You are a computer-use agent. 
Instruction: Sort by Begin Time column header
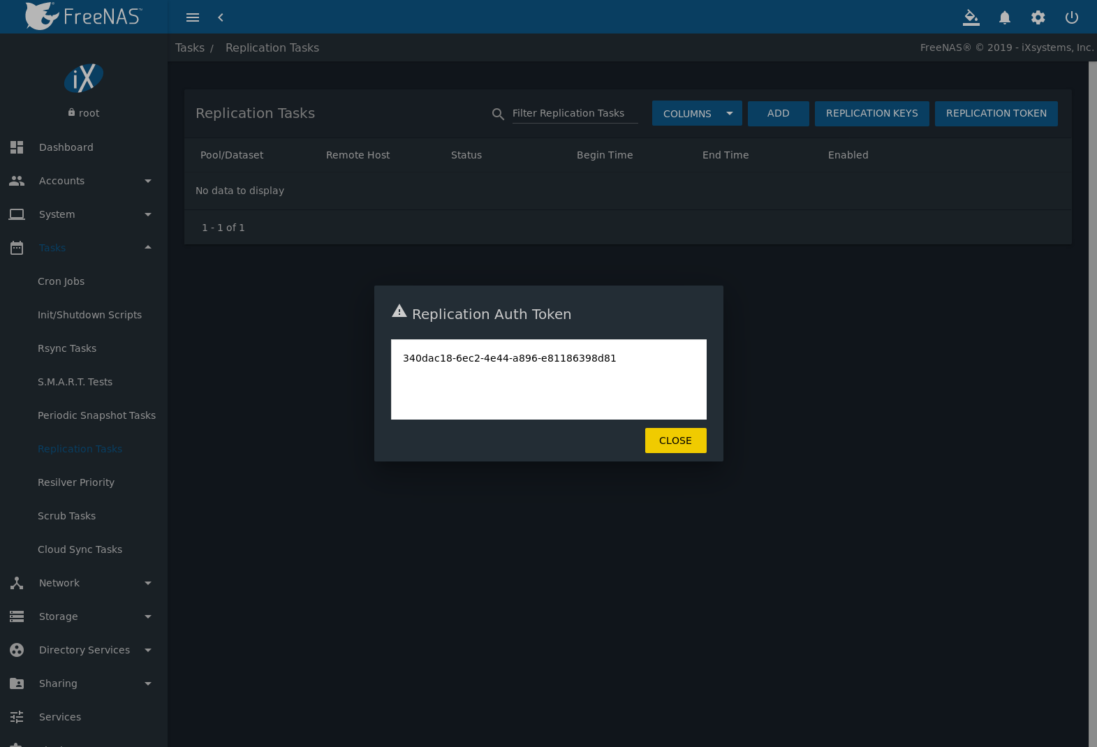(x=605, y=155)
